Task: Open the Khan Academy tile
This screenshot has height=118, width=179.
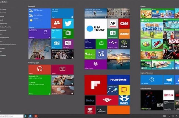Action: tap(124, 44)
